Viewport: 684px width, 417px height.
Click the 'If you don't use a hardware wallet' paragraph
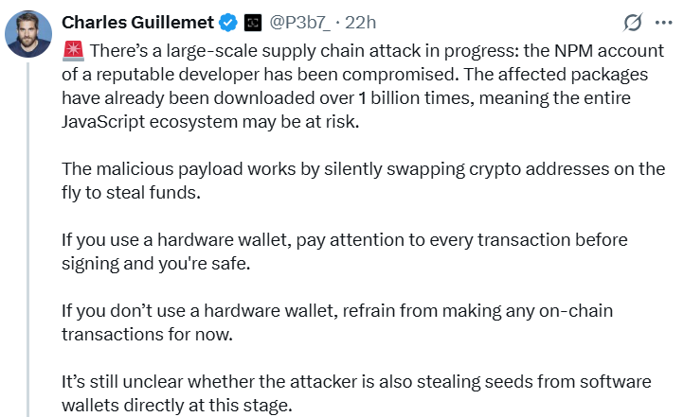pos(337,322)
